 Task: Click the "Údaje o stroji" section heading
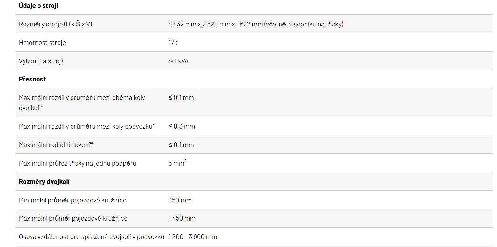(x=38, y=6)
